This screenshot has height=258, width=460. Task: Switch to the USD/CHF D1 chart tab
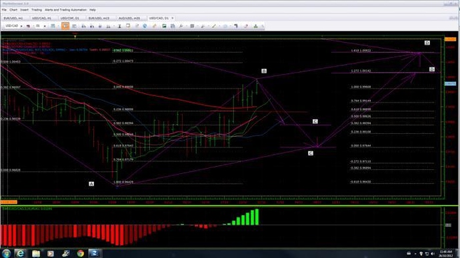coord(70,18)
